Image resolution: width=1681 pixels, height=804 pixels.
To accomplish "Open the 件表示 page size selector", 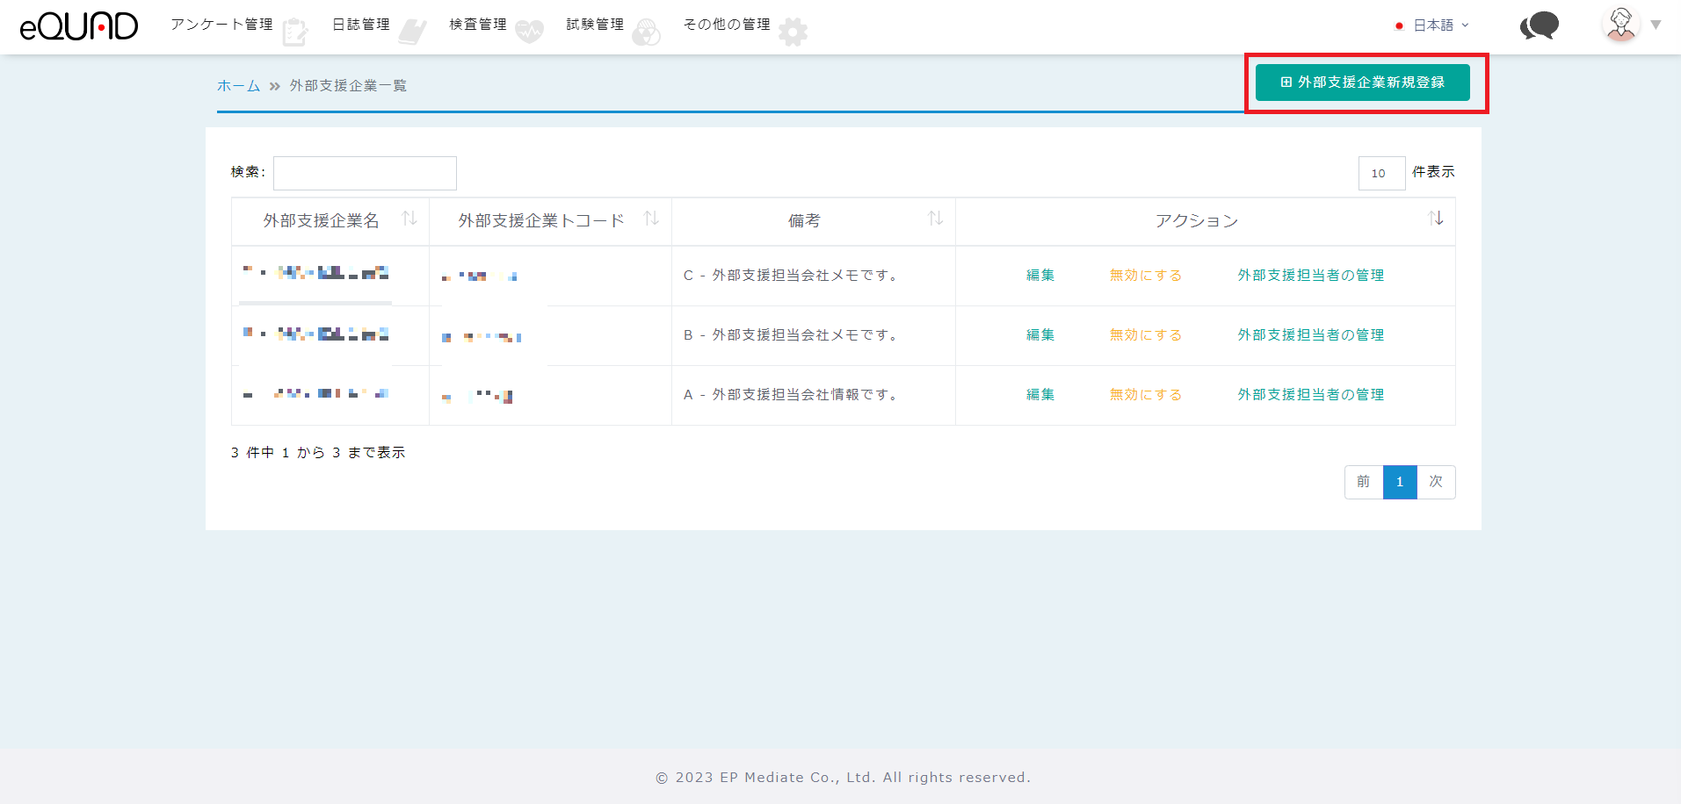I will point(1380,173).
